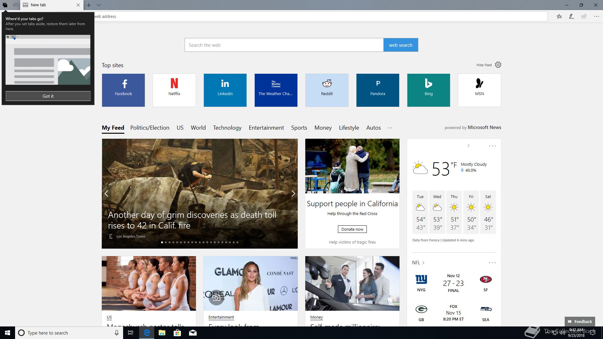Viewport: 603px width, 339px height.
Task: Open the Favorites hub star icon
Action: tap(559, 16)
